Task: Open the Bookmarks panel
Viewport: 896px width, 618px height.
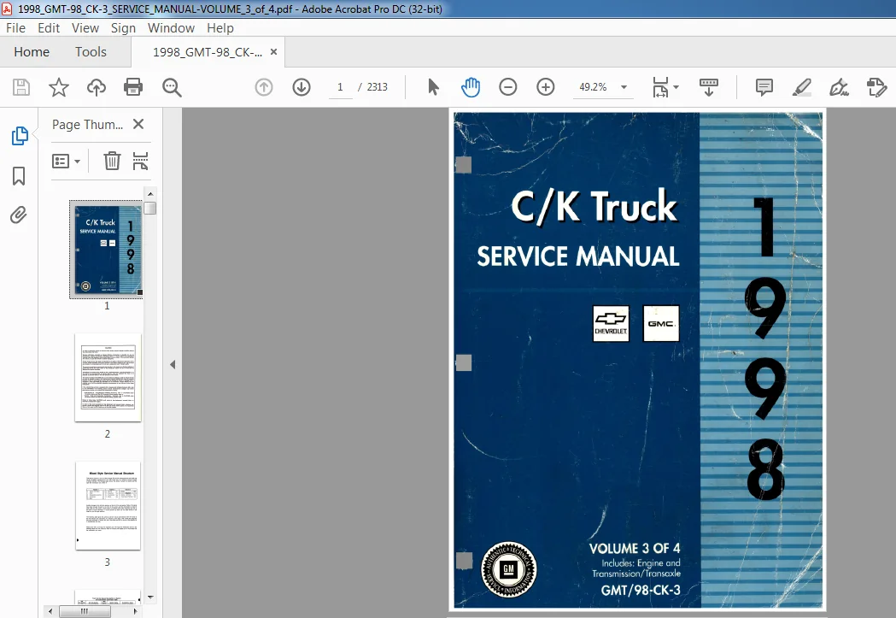Action: 19,176
